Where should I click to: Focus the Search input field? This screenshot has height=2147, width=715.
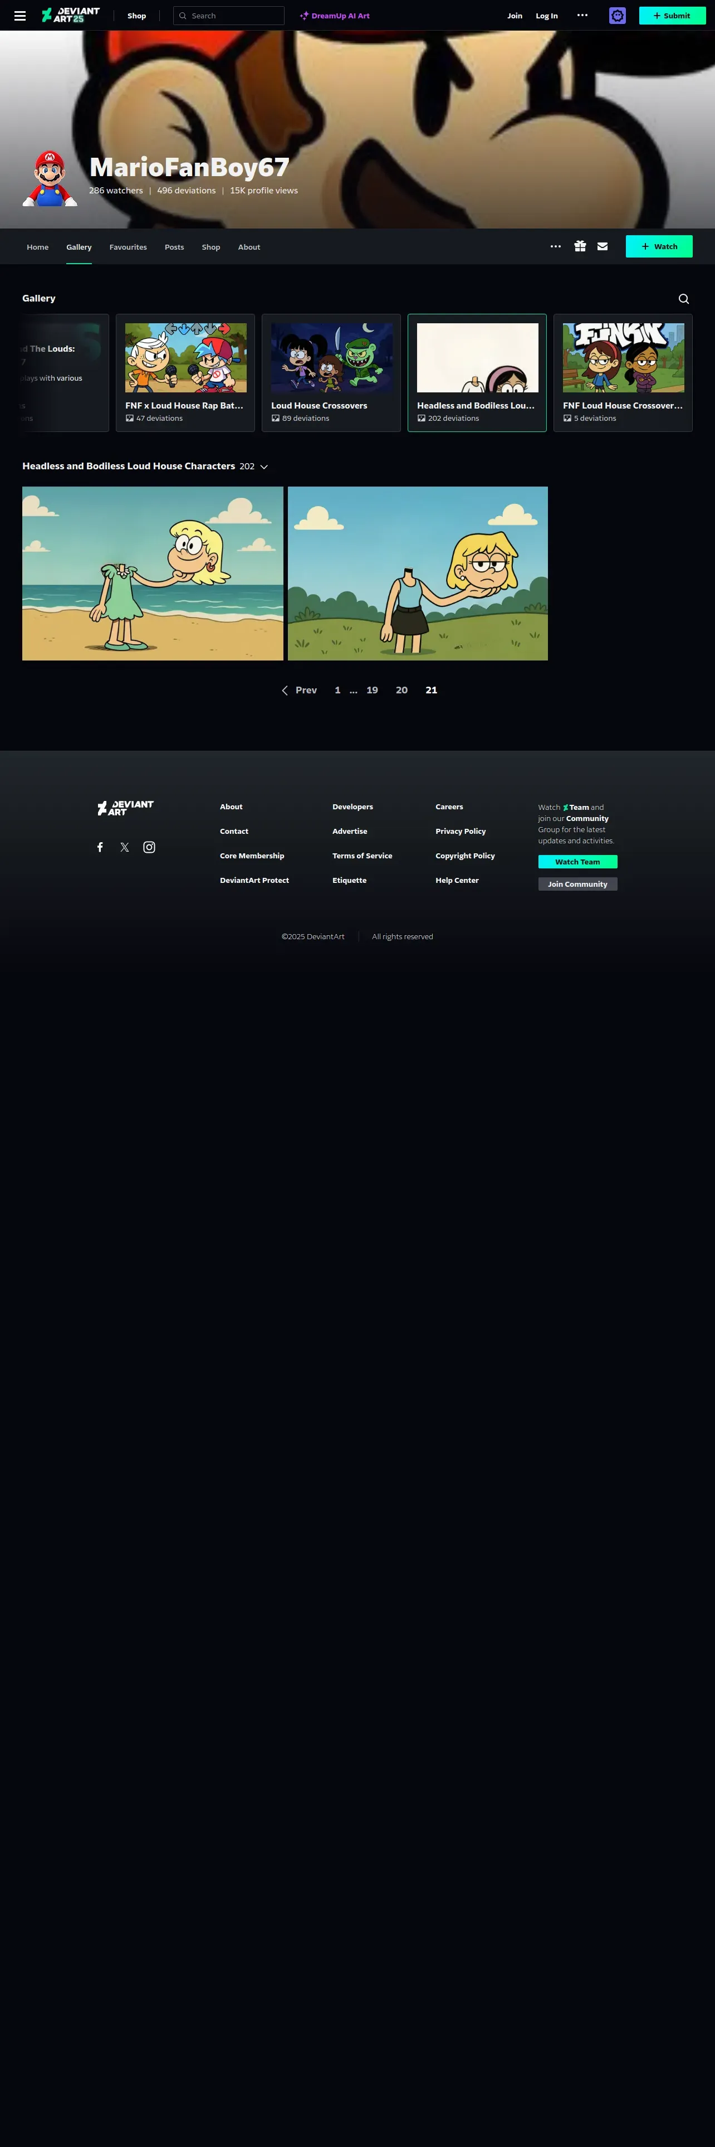tap(229, 16)
